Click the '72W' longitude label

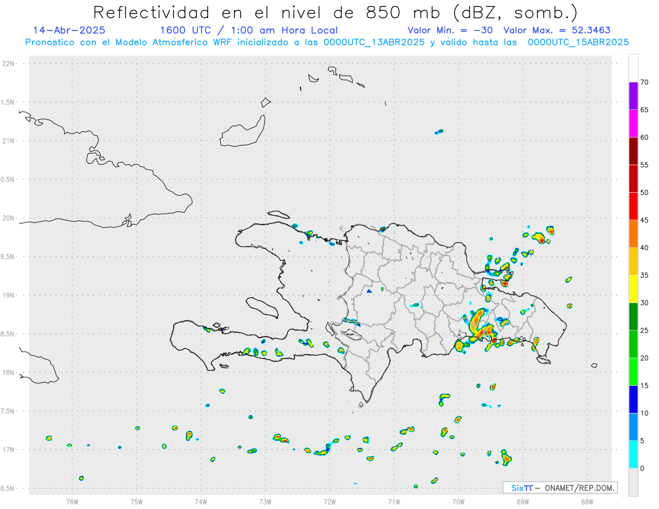(329, 501)
